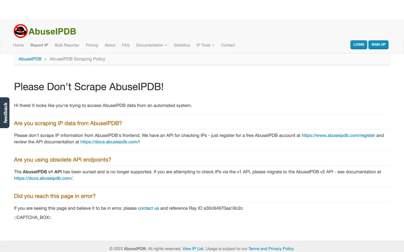
Task: Go to Report IP page
Action: [39, 45]
